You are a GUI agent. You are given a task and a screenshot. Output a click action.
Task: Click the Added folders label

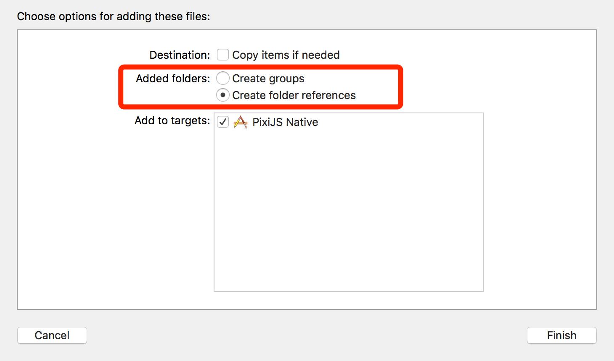(x=173, y=78)
